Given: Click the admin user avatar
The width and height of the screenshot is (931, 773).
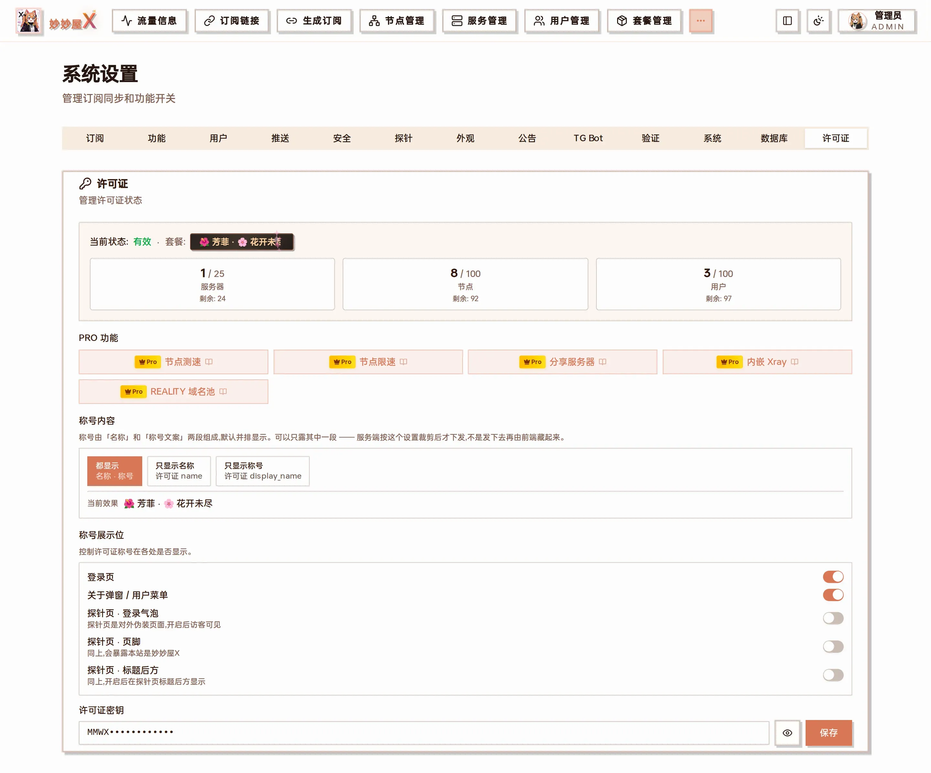Looking at the screenshot, I should (x=857, y=21).
